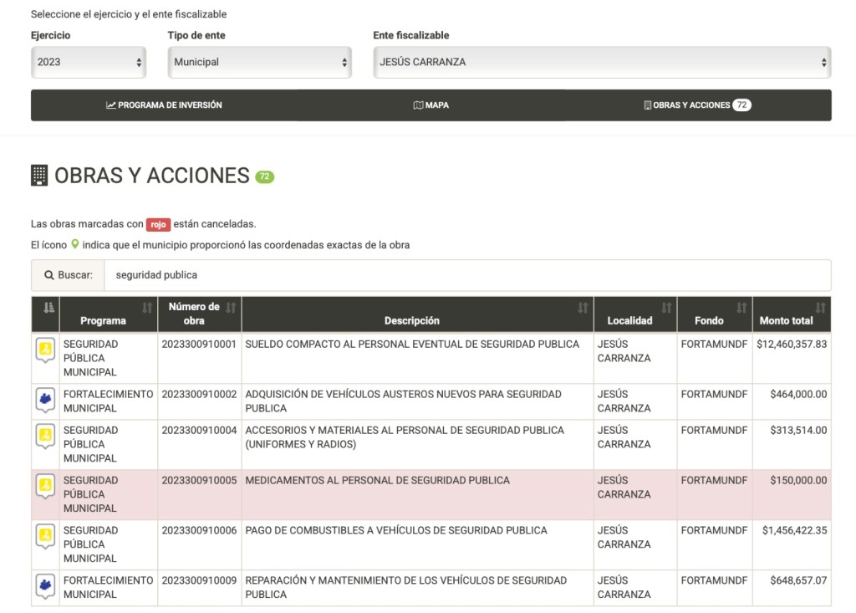Viewport: 856px width, 613px height.
Task: Click the yellow icon in the Pago de Combustibles row
Action: (45, 535)
